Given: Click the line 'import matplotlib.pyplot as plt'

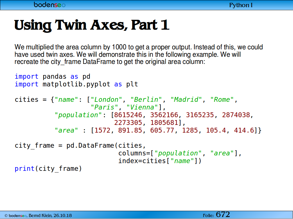Looking at the screenshot, I should [x=76, y=84].
